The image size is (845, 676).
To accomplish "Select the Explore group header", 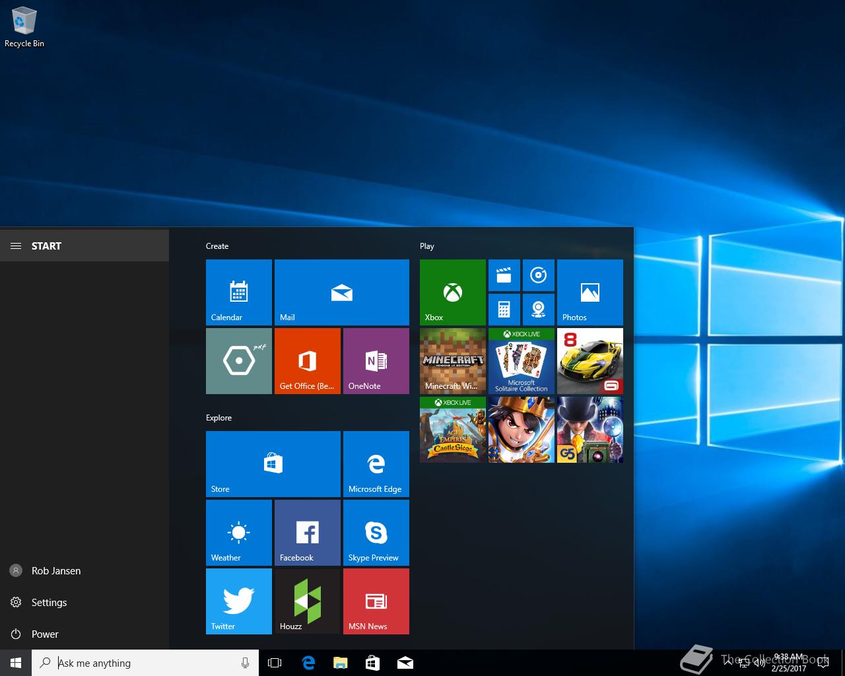I will [219, 418].
